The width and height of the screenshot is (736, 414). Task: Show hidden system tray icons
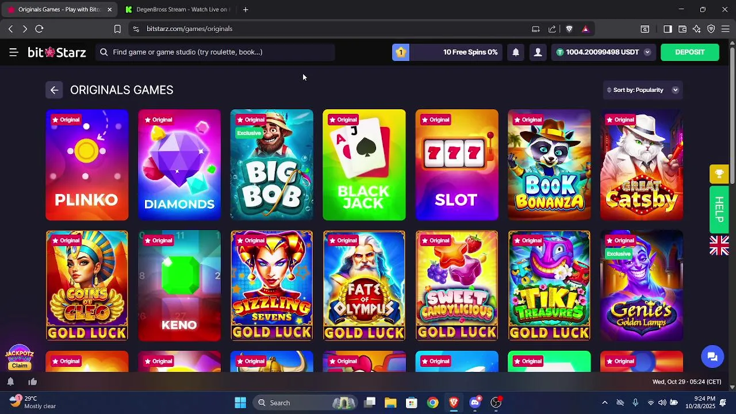tap(604, 402)
